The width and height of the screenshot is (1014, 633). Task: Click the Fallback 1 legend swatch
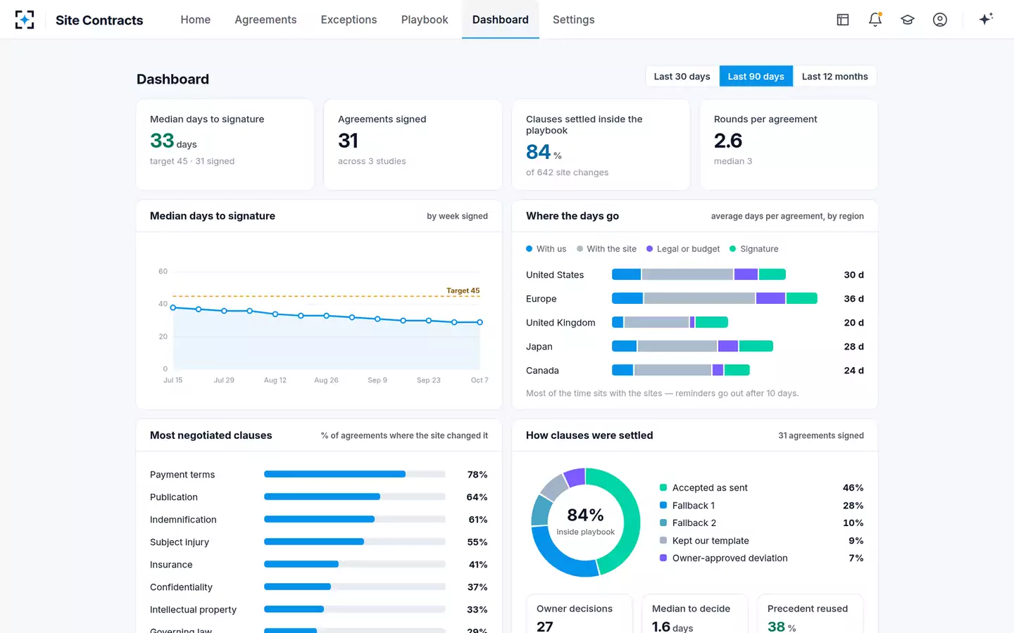tap(663, 505)
